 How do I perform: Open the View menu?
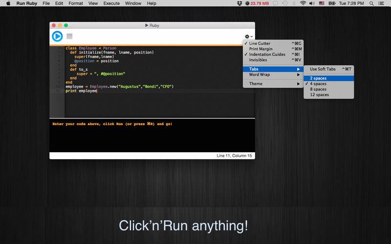(x=93, y=3)
